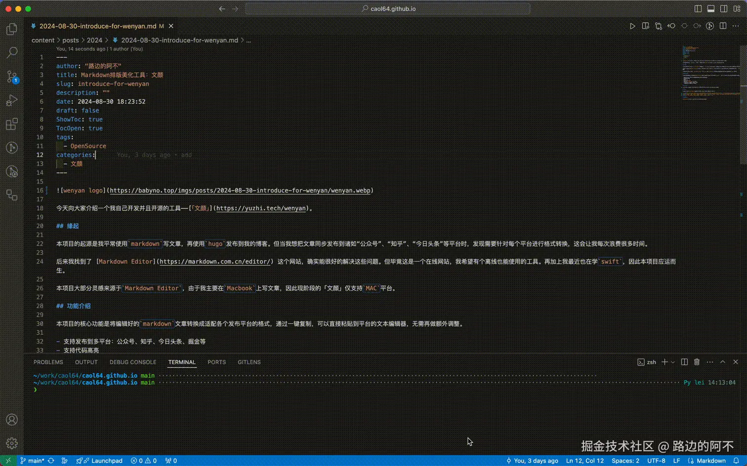Open Run and Debug view
The height and width of the screenshot is (466, 747).
[x=12, y=100]
